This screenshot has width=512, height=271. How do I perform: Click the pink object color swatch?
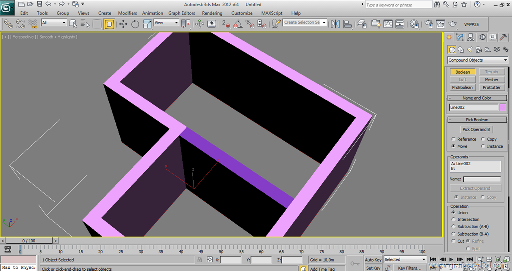[503, 107]
